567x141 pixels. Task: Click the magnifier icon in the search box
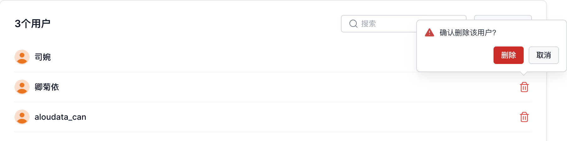[x=354, y=24]
